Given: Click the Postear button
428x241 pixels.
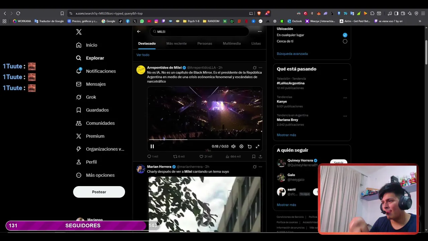Looking at the screenshot, I should point(99,192).
